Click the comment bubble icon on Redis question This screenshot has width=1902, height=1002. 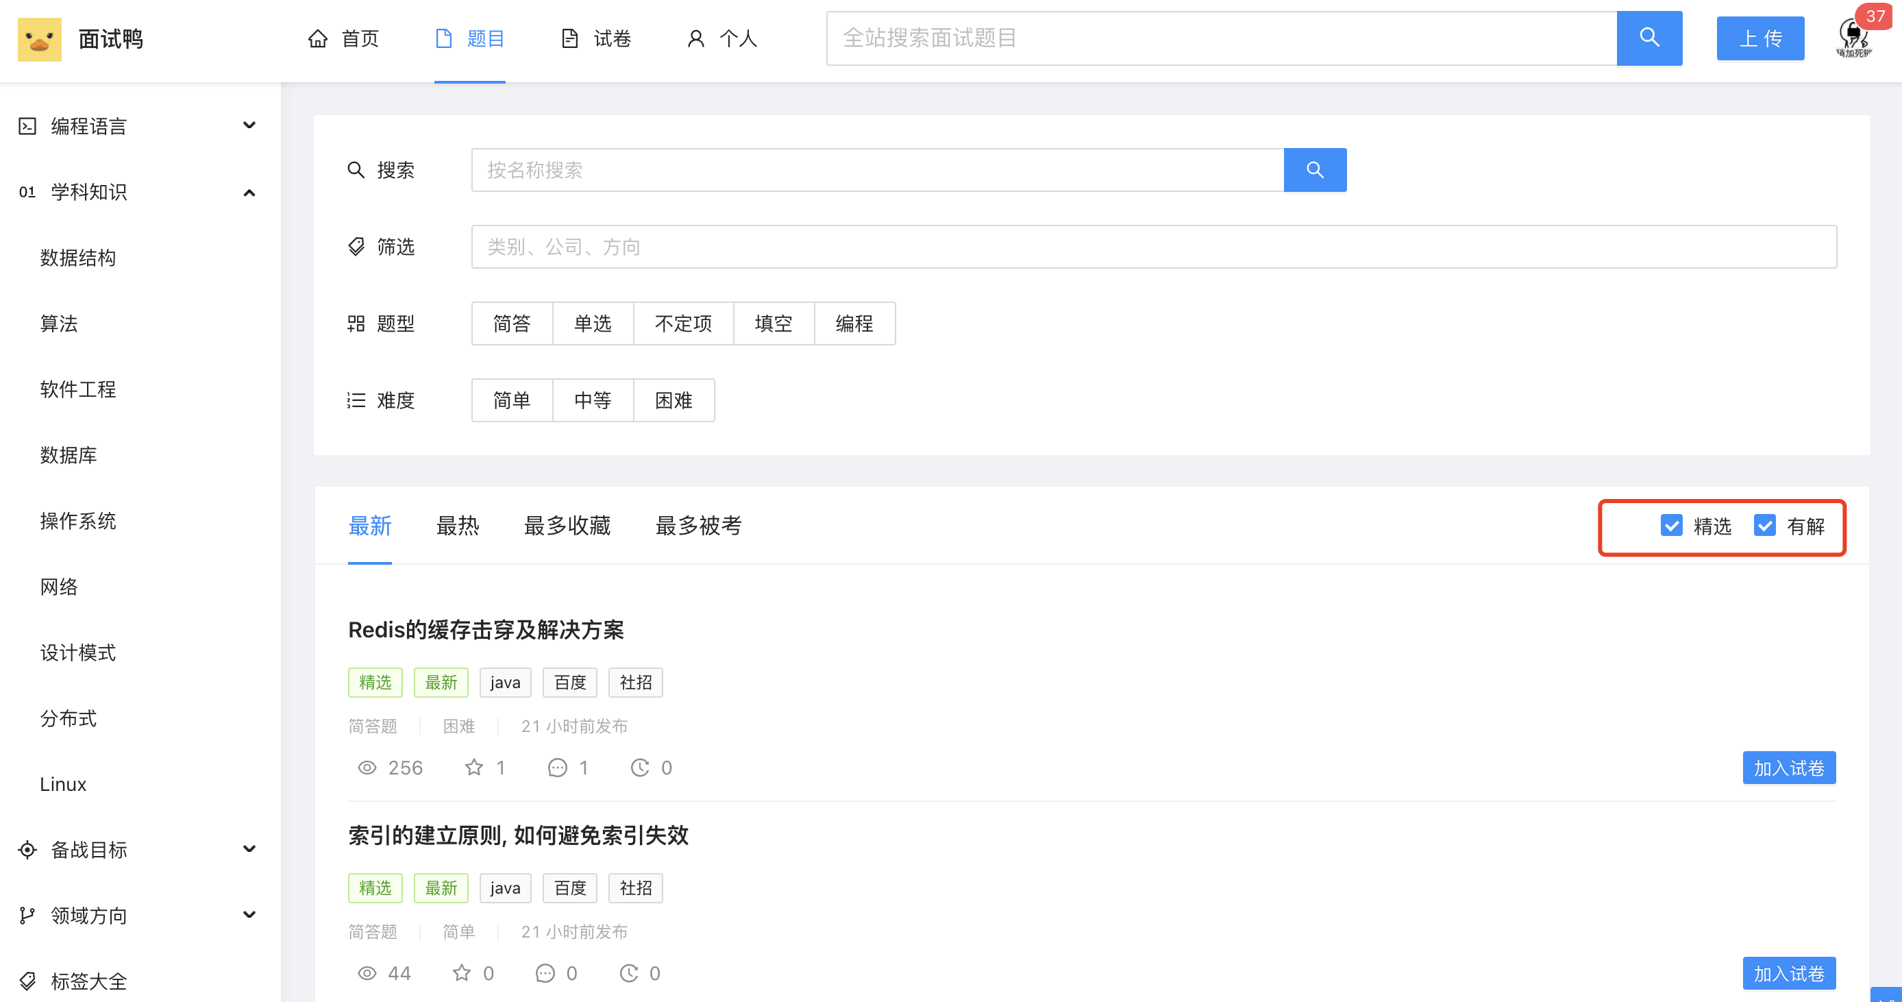557,767
